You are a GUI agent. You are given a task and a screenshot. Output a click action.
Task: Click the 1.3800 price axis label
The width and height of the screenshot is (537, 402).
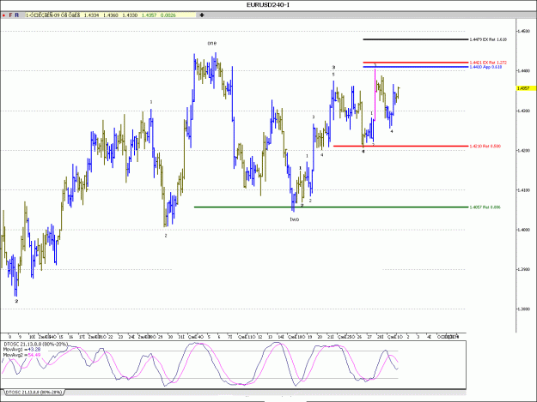pyautogui.click(x=524, y=309)
